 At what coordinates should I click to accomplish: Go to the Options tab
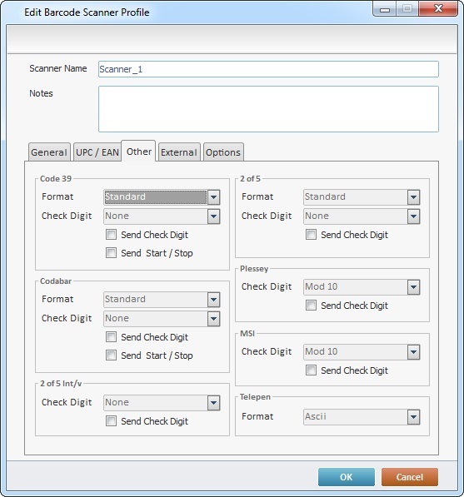(223, 152)
